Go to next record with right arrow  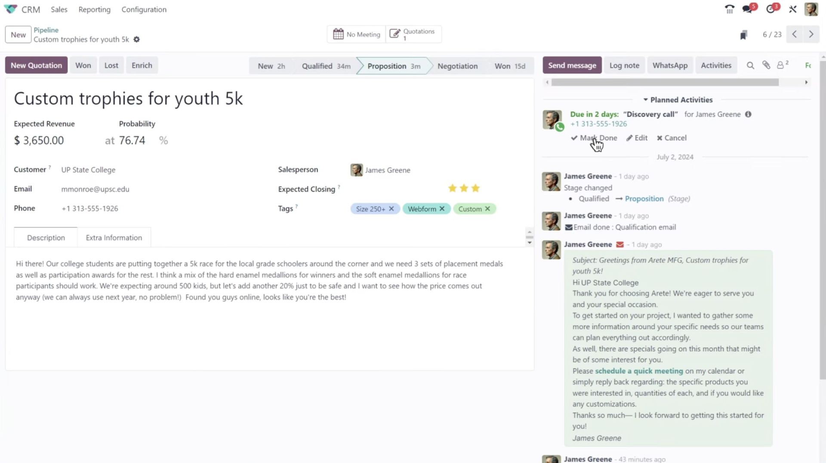tap(811, 34)
